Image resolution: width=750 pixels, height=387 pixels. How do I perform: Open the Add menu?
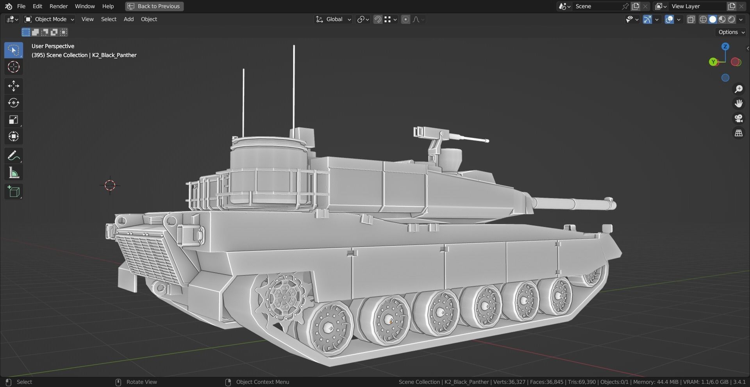[128, 19]
